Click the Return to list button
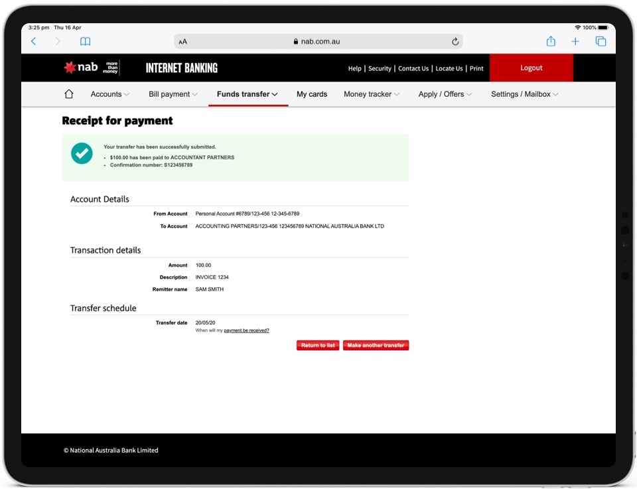Image resolution: width=637 pixels, height=491 pixels. pyautogui.click(x=318, y=345)
